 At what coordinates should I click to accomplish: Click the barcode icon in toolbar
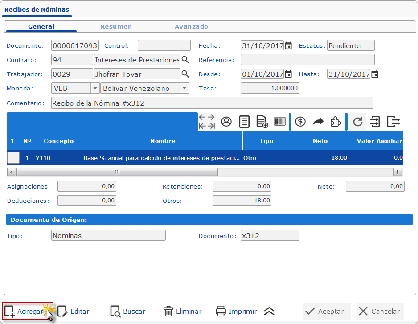tap(280, 122)
